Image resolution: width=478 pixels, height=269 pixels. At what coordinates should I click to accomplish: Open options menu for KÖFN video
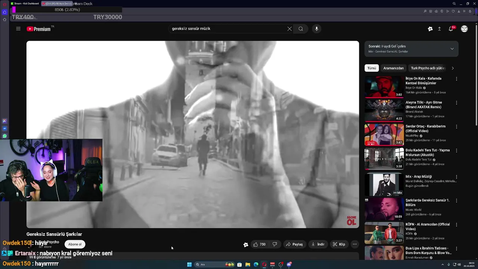[x=456, y=225]
